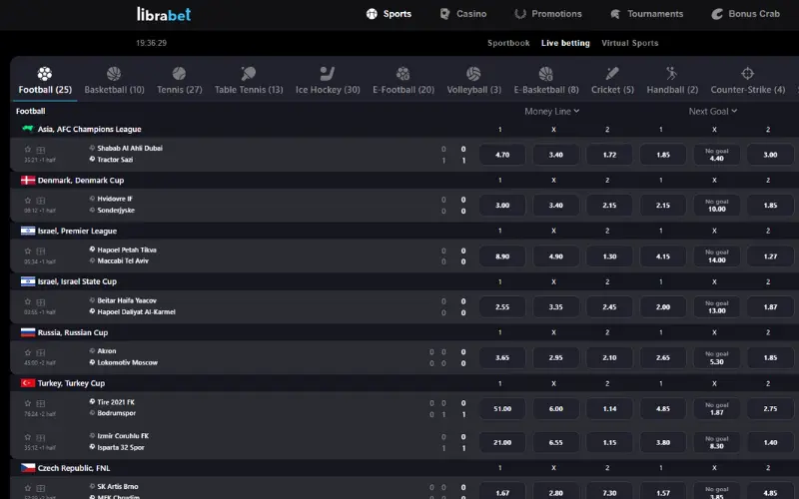Viewport: 799px width, 499px height.
Task: Open stats icon for Shabab Al Ahli Dubai match
Action: point(41,150)
